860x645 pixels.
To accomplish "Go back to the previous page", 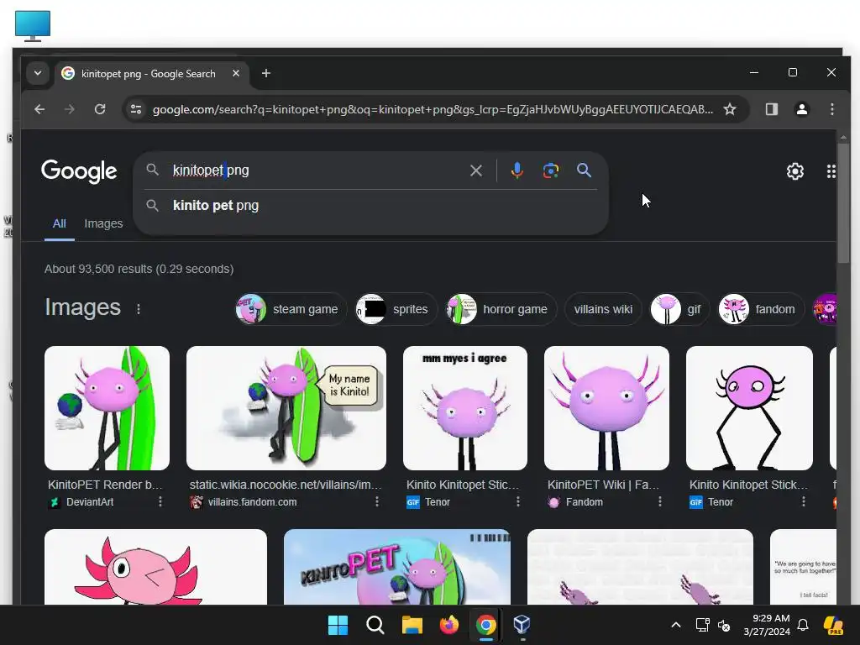I will pos(39,109).
